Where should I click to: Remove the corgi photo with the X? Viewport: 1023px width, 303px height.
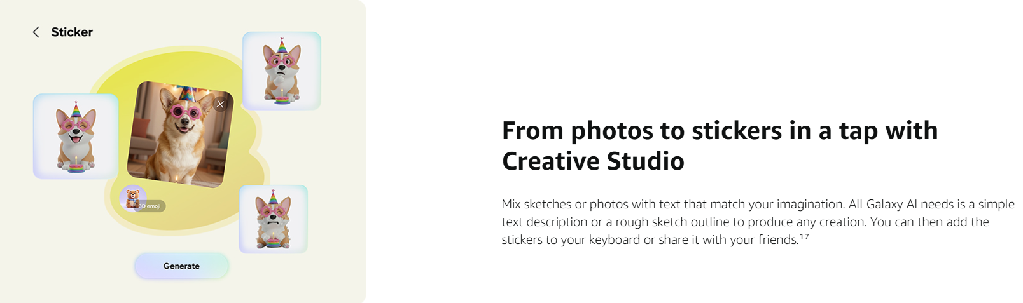[220, 104]
